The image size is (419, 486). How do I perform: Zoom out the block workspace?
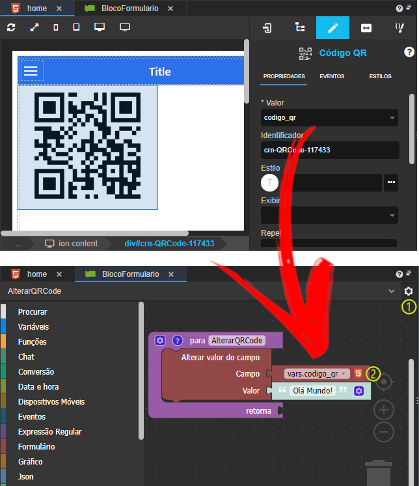coord(384,432)
